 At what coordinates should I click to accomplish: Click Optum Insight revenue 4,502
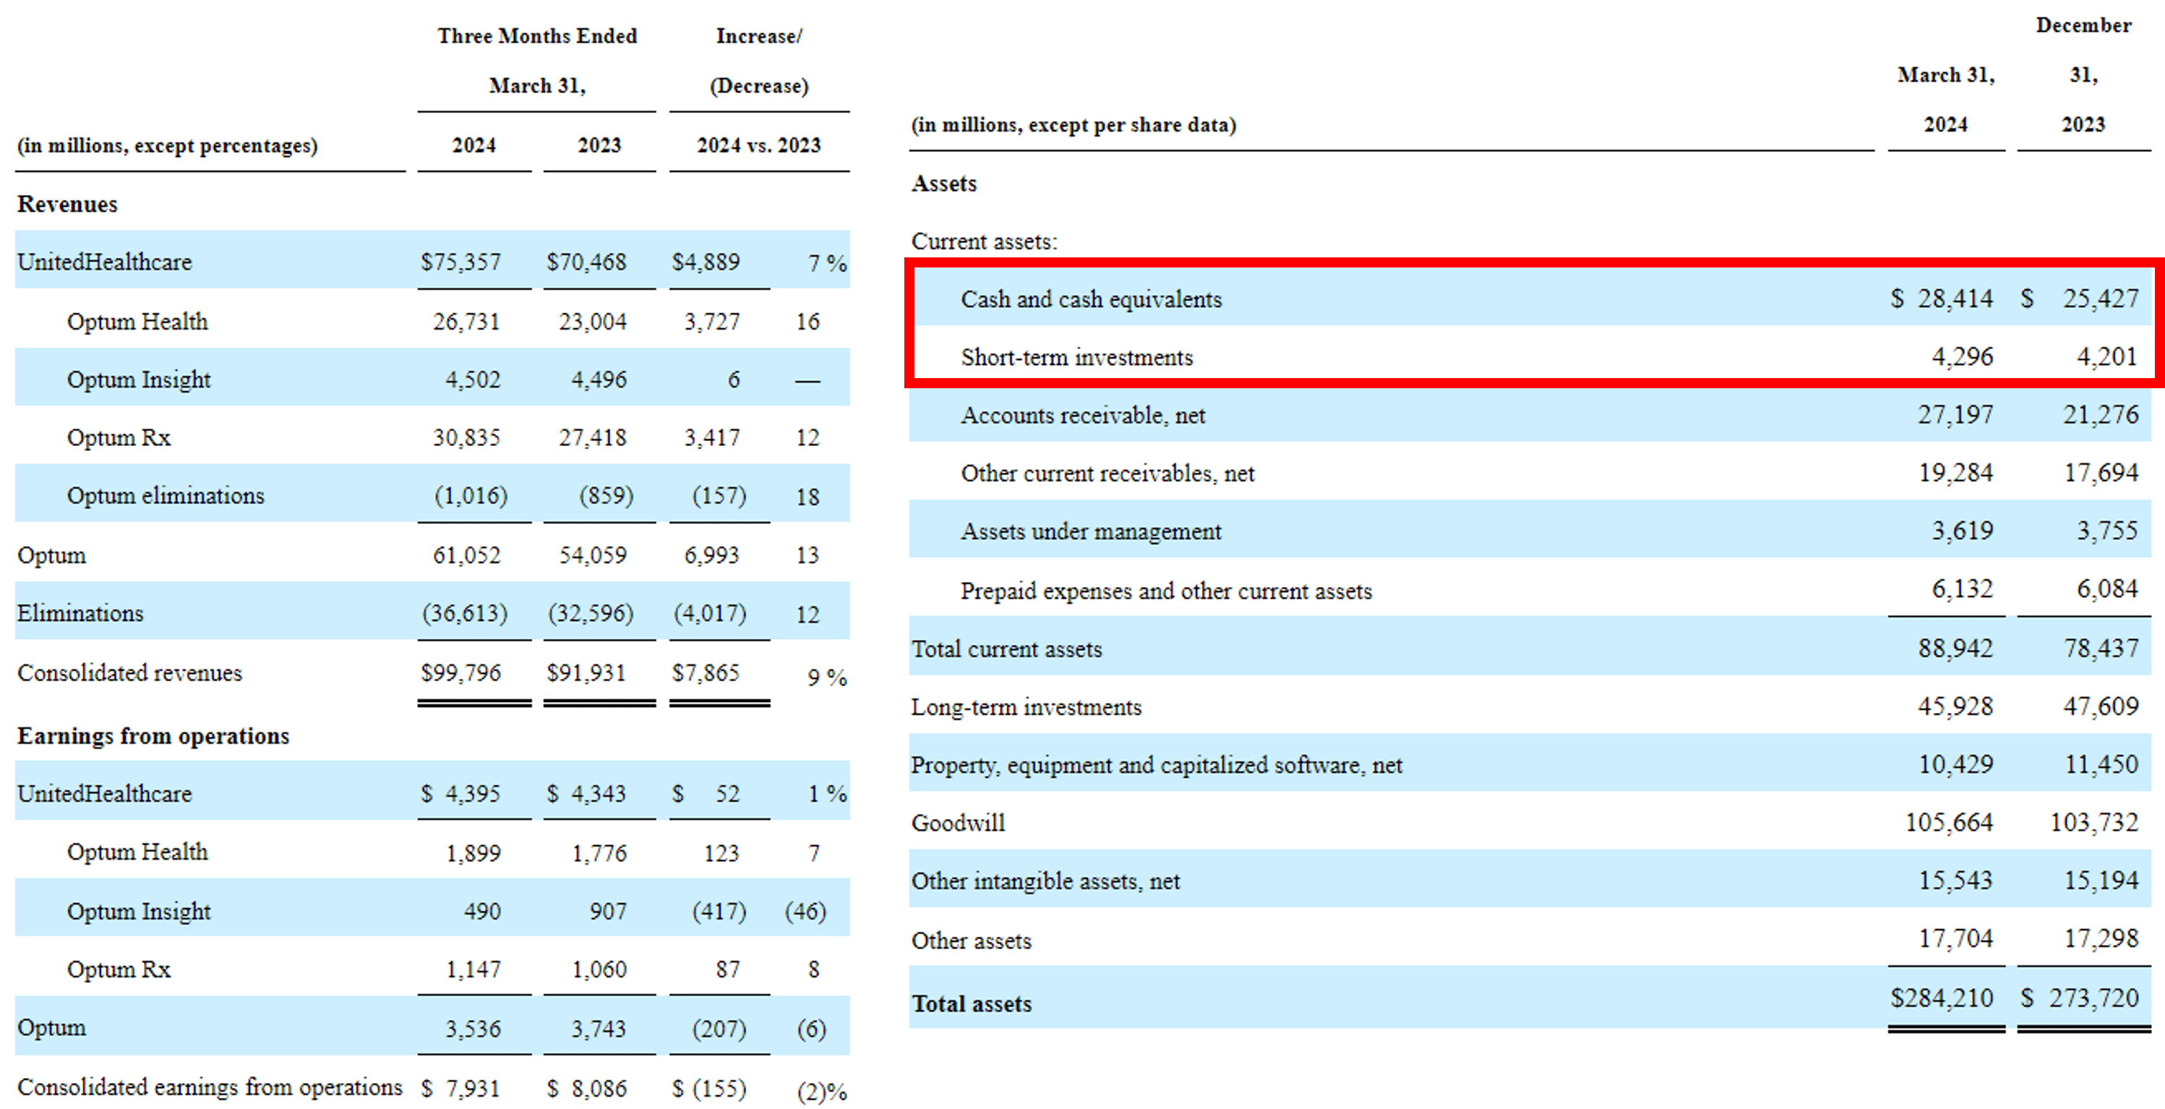473,380
